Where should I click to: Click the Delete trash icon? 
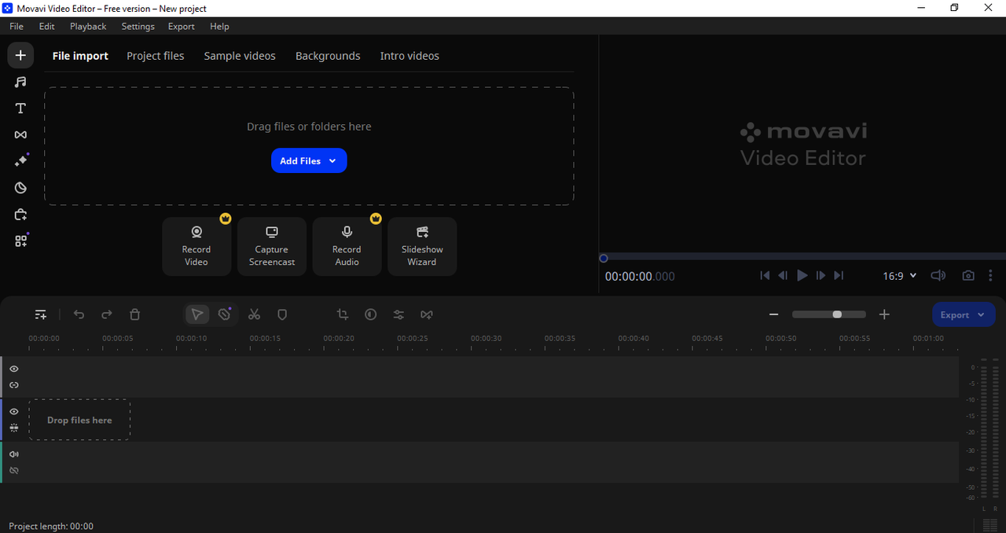[135, 314]
